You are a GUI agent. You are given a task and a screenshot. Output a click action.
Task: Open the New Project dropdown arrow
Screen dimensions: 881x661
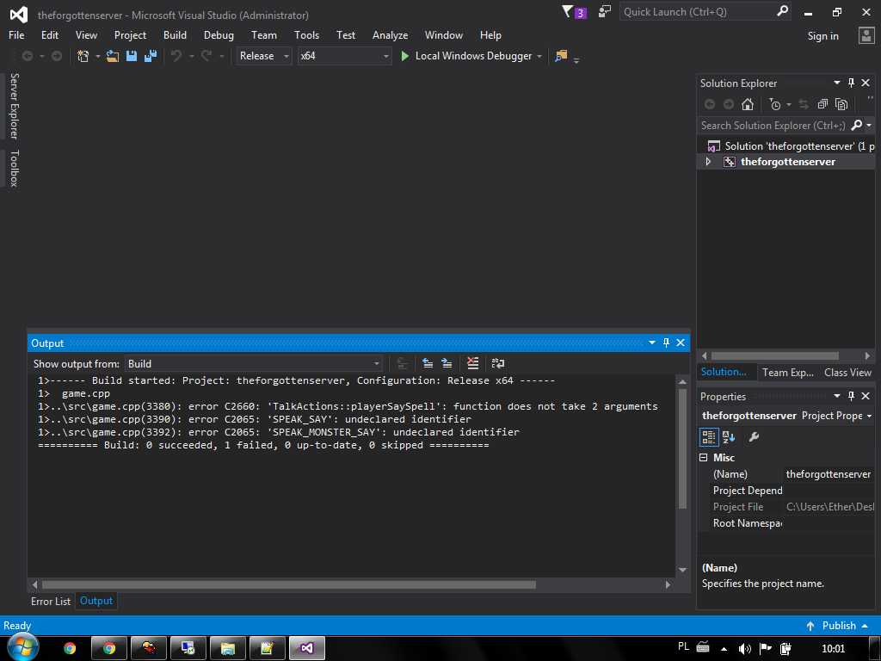tap(98, 56)
